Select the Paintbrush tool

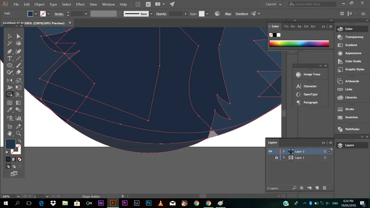18,66
